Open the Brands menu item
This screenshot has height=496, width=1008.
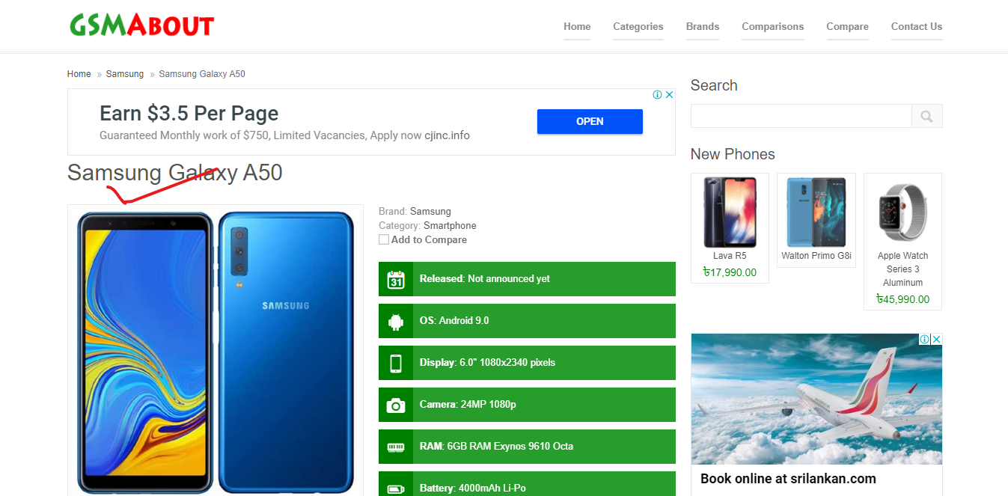(703, 26)
